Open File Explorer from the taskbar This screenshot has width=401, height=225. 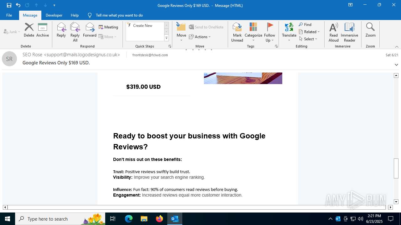point(144,219)
